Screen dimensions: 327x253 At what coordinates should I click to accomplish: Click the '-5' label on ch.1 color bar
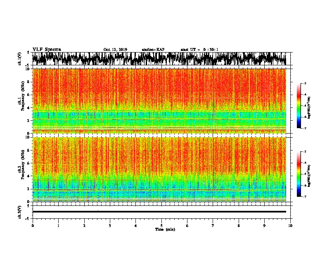pyautogui.click(x=304, y=106)
